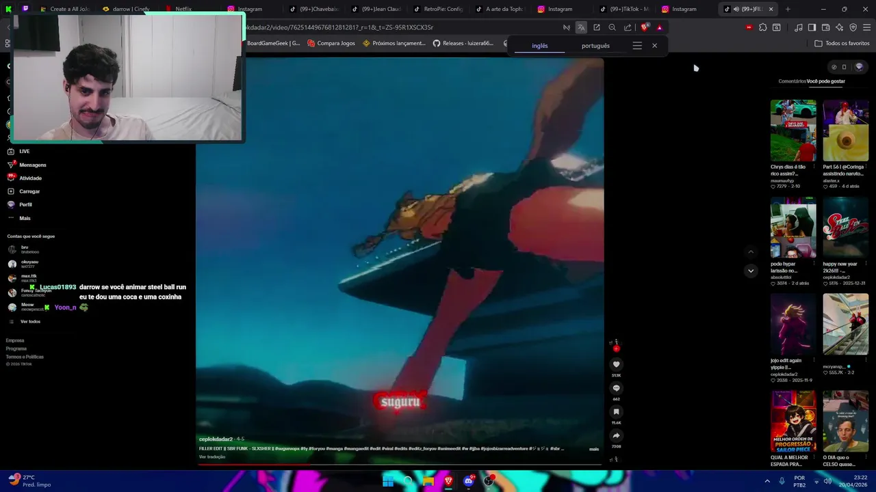Open the browser extensions puzzle icon
This screenshot has width=876, height=492.
pyautogui.click(x=762, y=27)
